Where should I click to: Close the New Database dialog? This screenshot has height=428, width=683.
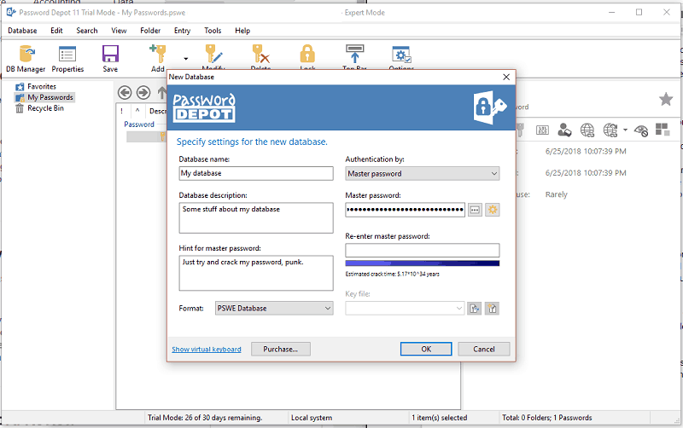[x=506, y=77]
